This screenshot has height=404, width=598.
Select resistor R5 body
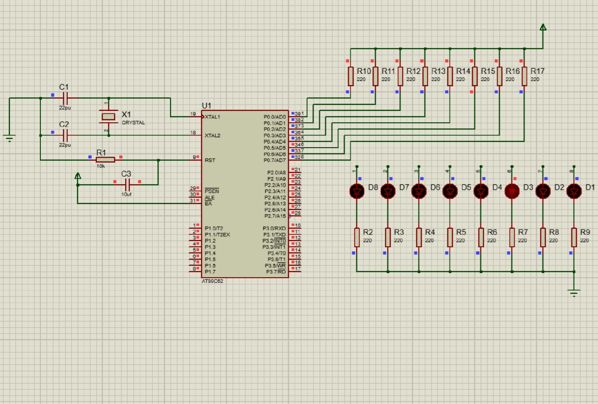tap(450, 238)
